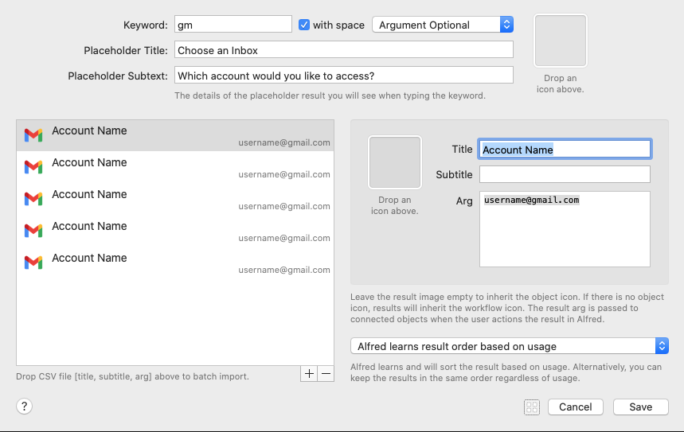Click the grid icon beside the Cancel button

532,407
